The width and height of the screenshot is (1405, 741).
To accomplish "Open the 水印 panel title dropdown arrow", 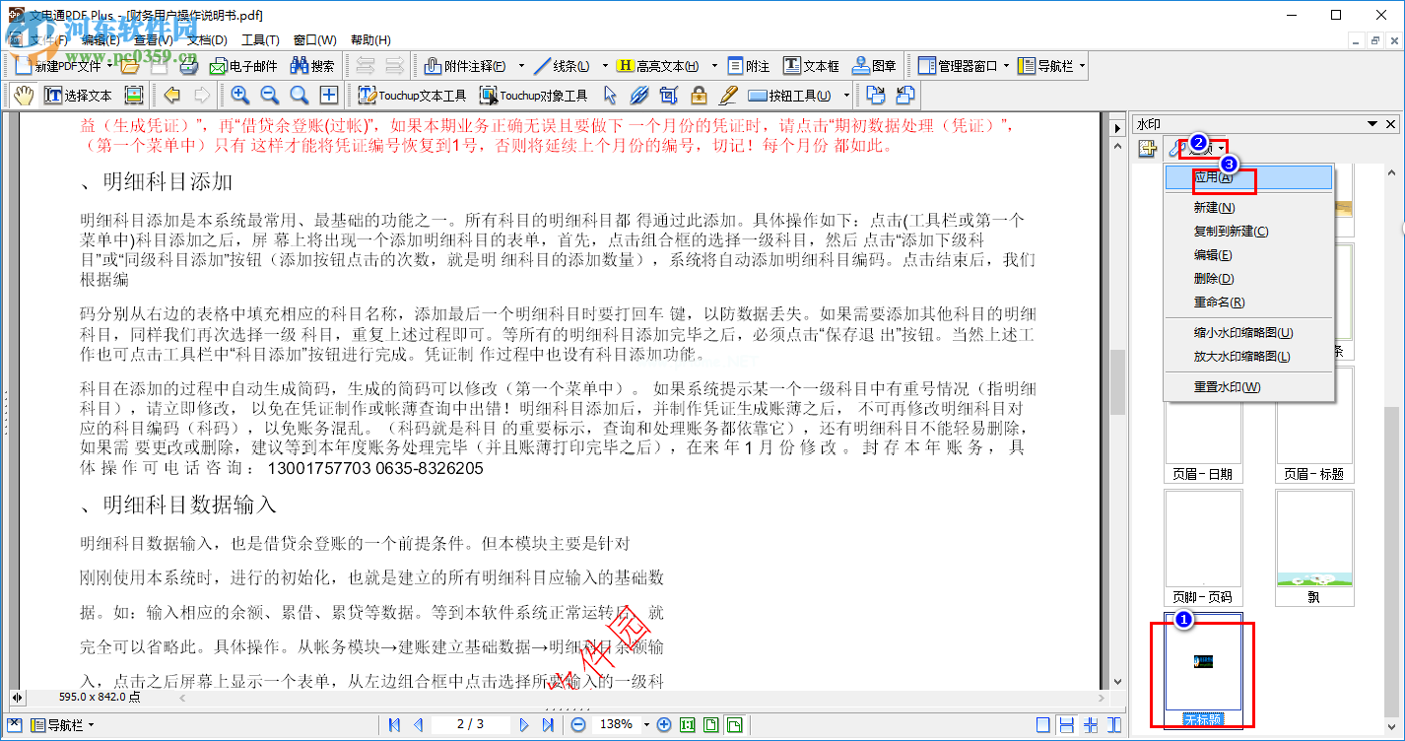I will tap(1372, 124).
